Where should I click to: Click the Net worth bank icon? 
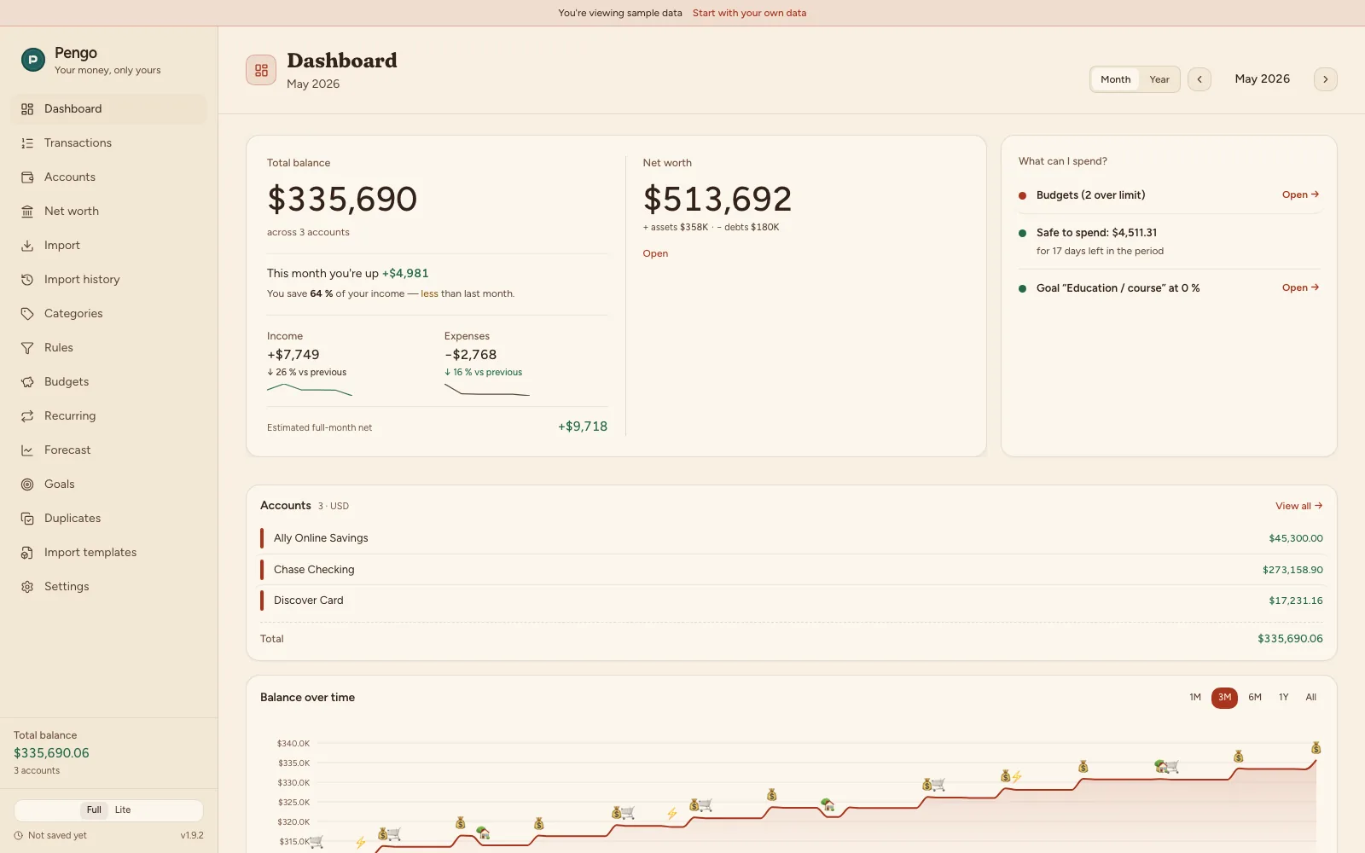point(27,212)
